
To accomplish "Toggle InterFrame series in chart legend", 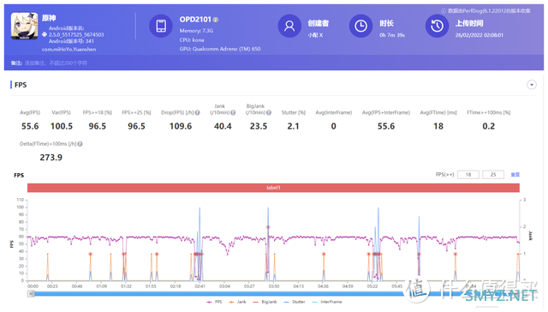I will 327,302.
